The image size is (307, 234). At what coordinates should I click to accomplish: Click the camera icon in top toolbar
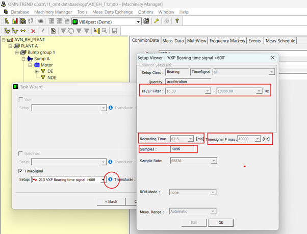[41, 21]
